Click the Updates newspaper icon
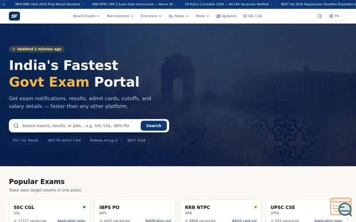The image size is (356, 222). pos(218,16)
